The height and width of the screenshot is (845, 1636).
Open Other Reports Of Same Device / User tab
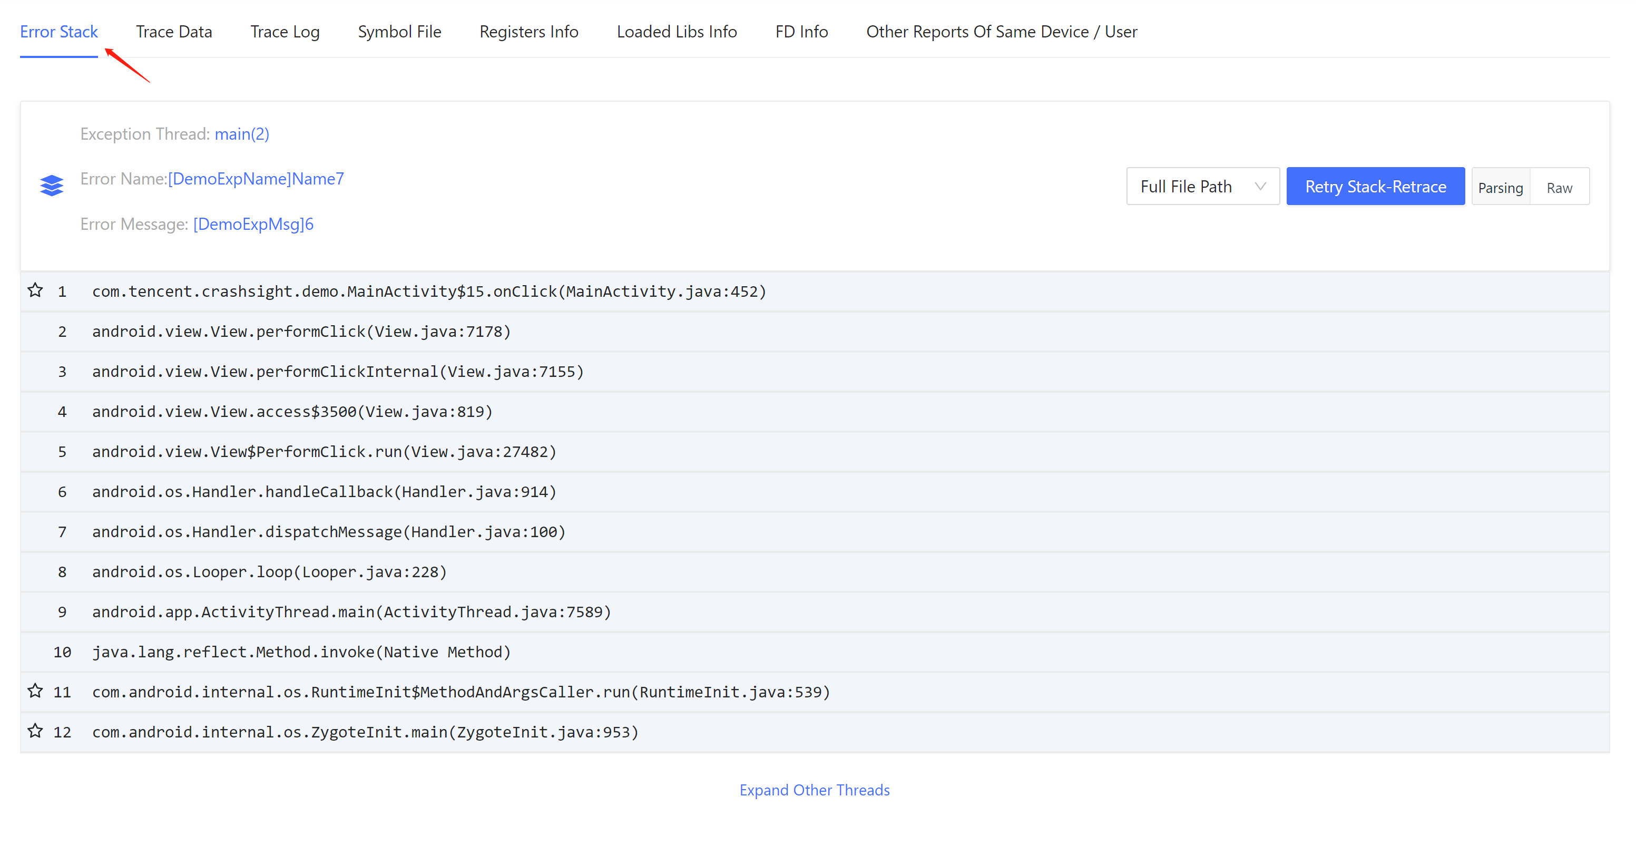1002,32
